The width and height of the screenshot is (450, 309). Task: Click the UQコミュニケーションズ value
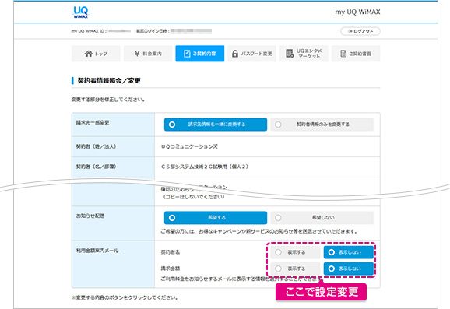coord(189,146)
